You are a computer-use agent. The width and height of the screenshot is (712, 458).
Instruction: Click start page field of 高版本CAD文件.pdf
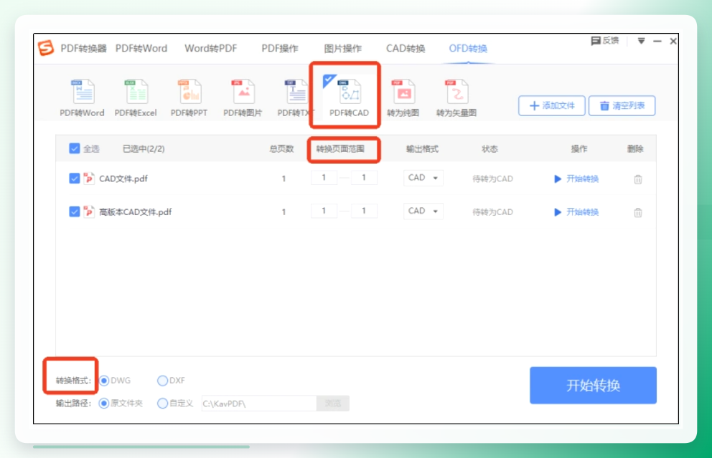(324, 211)
